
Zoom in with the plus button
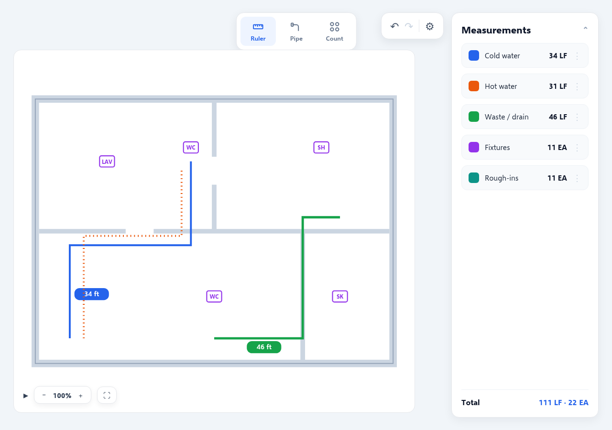pyautogui.click(x=80, y=395)
